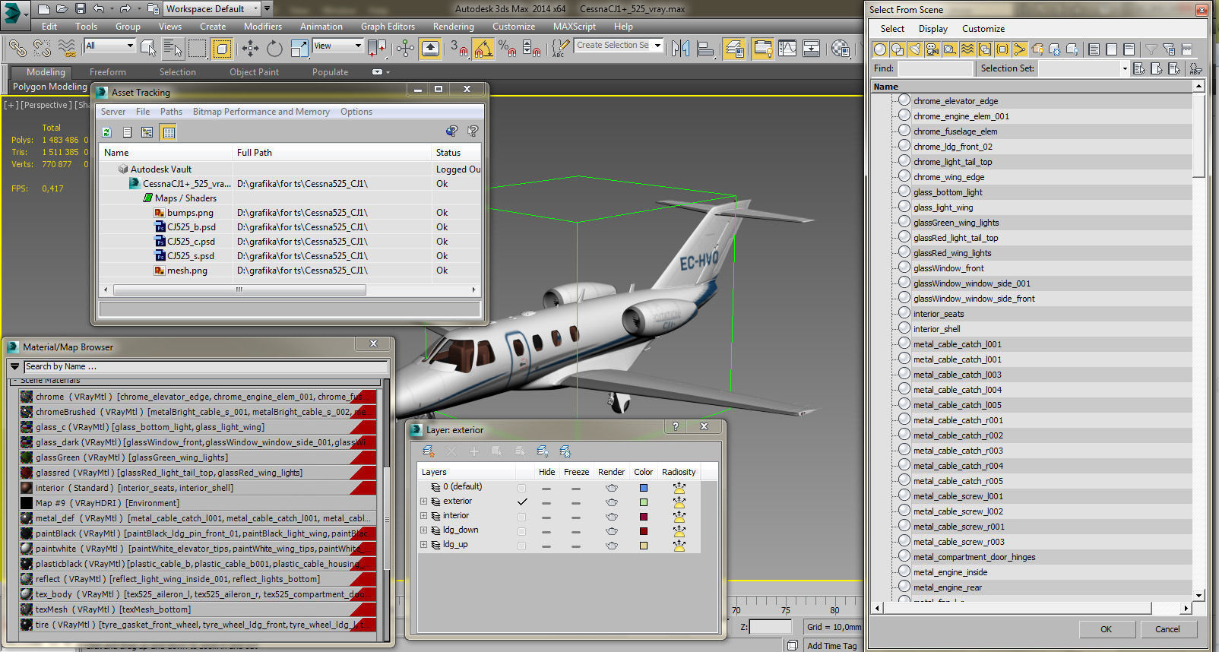Click Refresh icon in Asset Tracking toolbar
Screen dimensions: 1219x652
107,132
